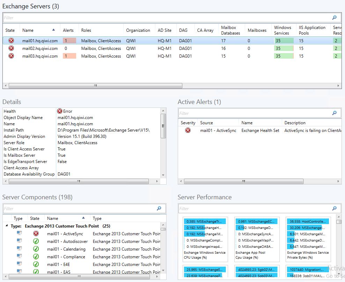
Task: Click the 36,558: HostControlle... performance bar
Action: (x=308, y=221)
